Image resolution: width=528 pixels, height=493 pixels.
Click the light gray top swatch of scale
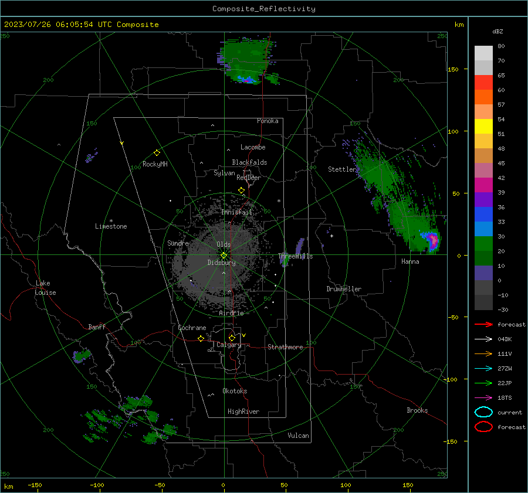tap(483, 53)
